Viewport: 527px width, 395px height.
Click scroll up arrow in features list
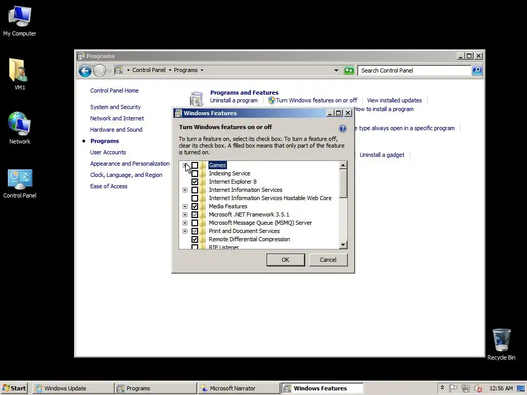pyautogui.click(x=343, y=165)
